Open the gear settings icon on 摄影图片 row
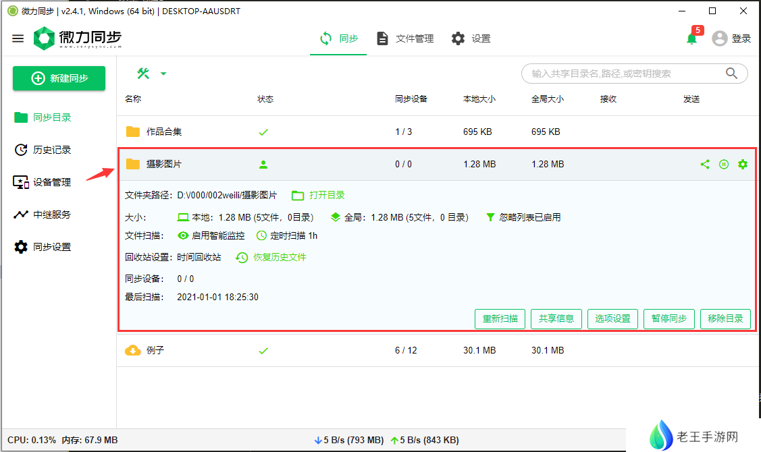This screenshot has width=761, height=452. pyautogui.click(x=743, y=164)
